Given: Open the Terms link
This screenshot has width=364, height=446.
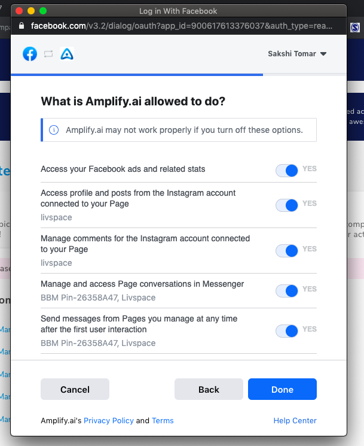Looking at the screenshot, I should coord(163,420).
